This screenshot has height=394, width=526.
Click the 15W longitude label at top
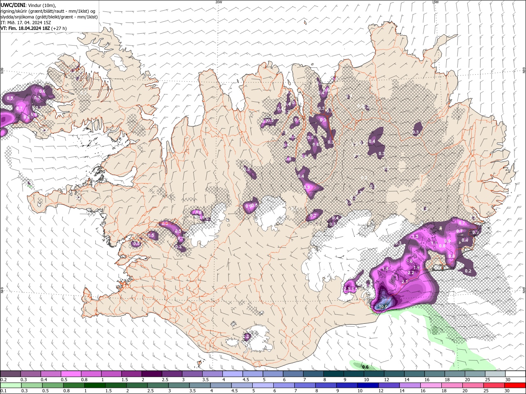pyautogui.click(x=435, y=2)
